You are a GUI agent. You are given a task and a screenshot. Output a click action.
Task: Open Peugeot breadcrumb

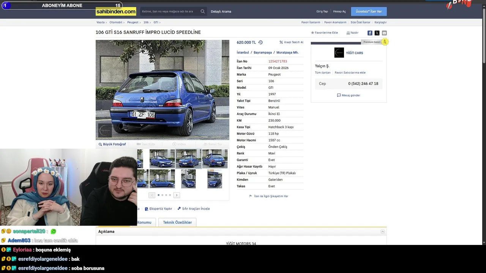(x=133, y=22)
